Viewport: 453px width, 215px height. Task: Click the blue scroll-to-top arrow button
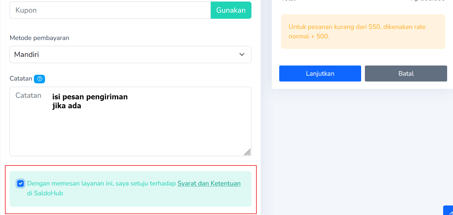point(448,211)
